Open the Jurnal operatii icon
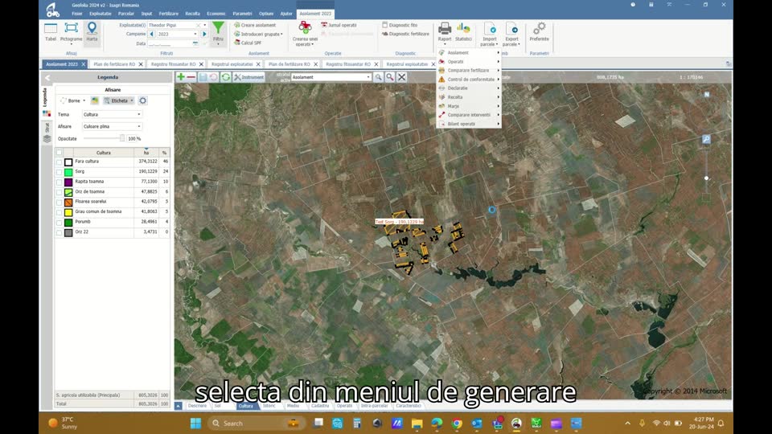Screen dimensions: 772x434 tap(324, 25)
